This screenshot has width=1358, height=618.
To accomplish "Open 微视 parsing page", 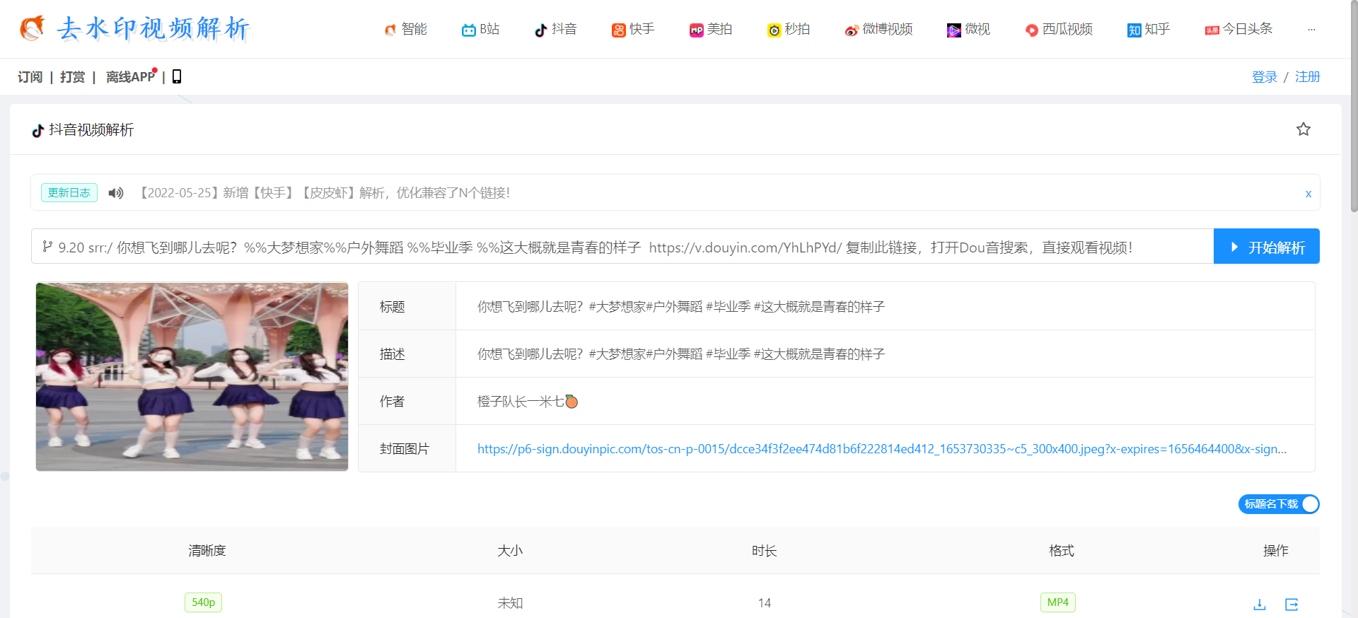I will [x=968, y=29].
